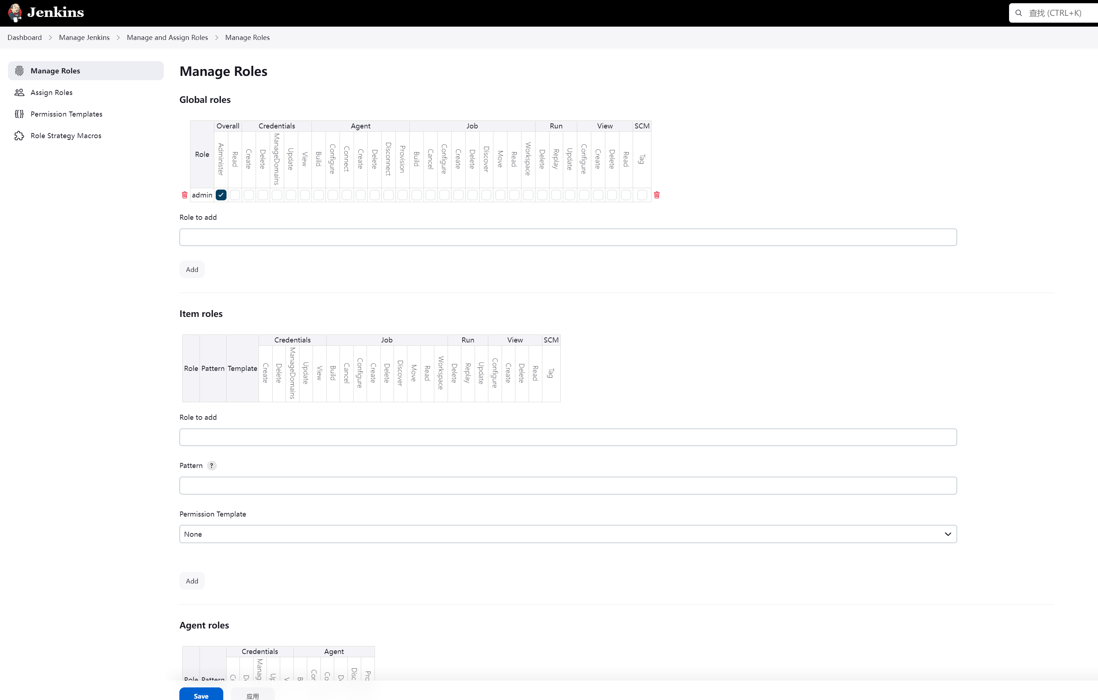This screenshot has width=1098, height=700.
Task: Click the Role Strategy Macros puzzle icon
Action: click(19, 136)
